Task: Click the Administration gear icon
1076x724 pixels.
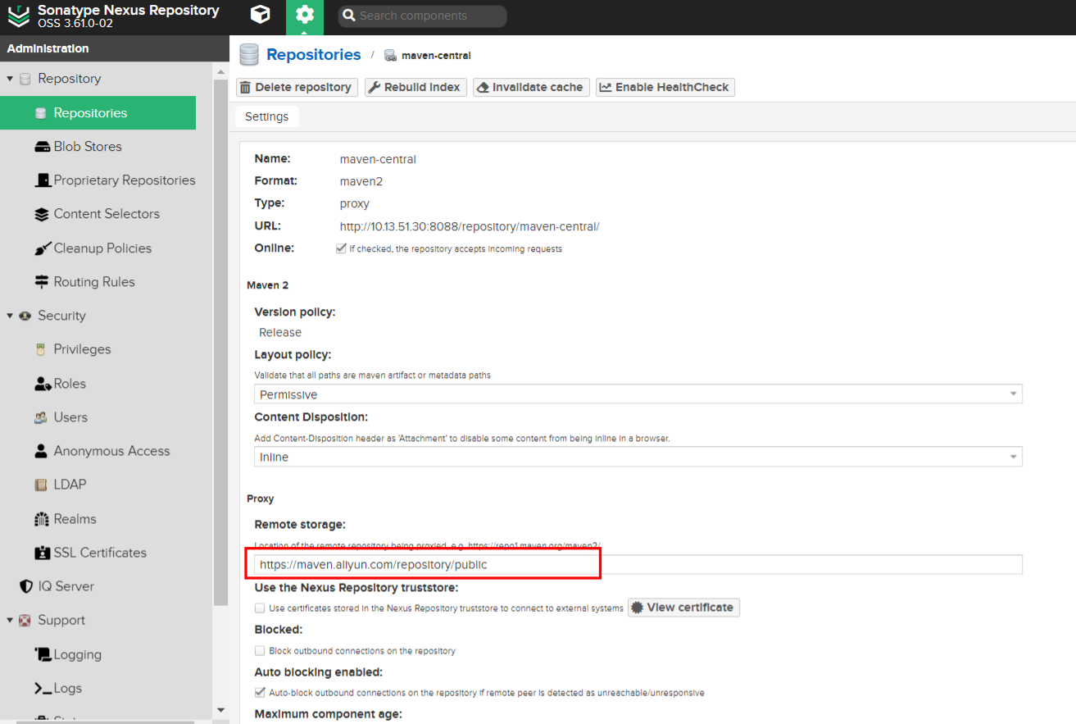Action: pyautogui.click(x=304, y=16)
